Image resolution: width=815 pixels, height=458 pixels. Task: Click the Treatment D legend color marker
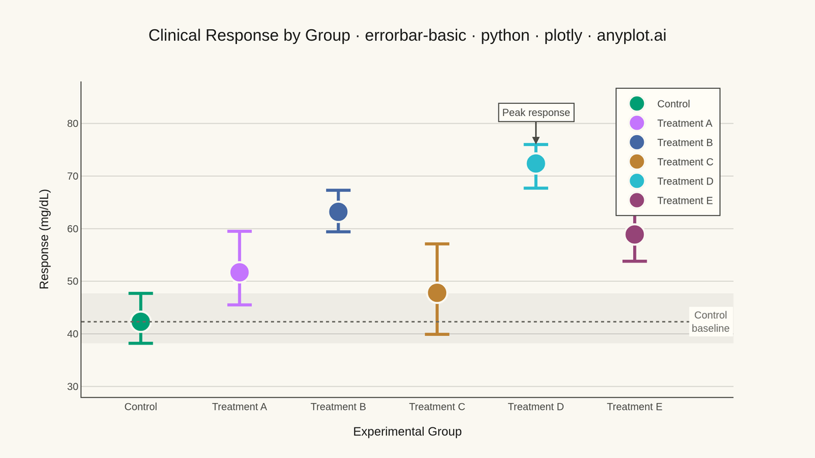[637, 181]
